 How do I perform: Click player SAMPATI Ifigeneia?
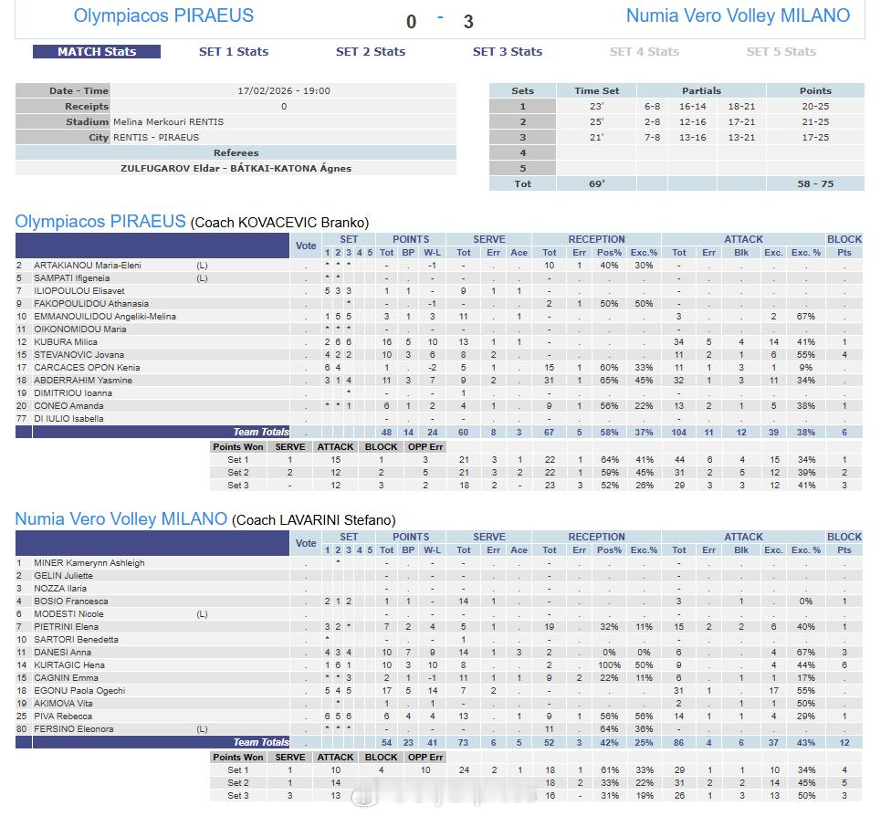click(x=71, y=277)
